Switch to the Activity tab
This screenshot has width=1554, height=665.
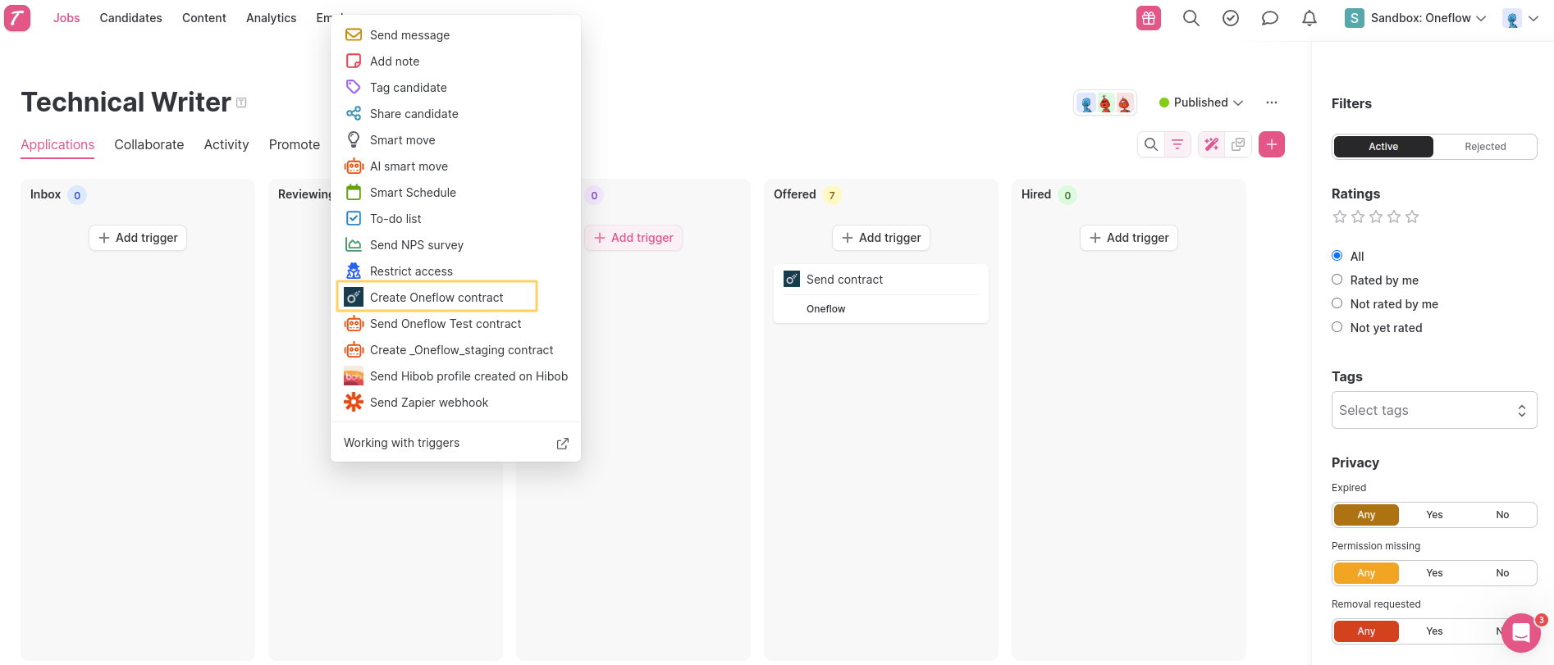pyautogui.click(x=226, y=144)
